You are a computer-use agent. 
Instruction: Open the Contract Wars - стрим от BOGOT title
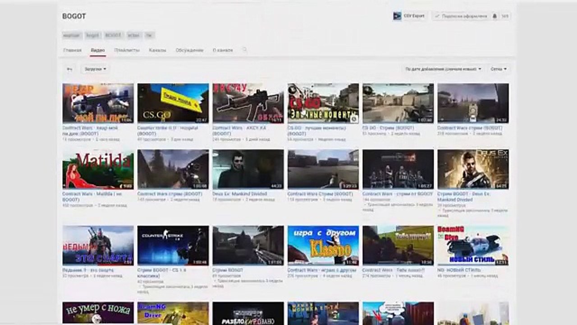[x=397, y=194]
